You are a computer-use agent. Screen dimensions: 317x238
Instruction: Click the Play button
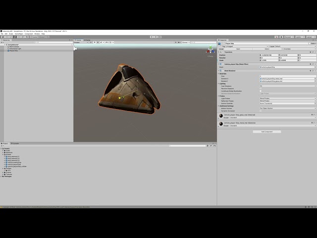[152, 37]
